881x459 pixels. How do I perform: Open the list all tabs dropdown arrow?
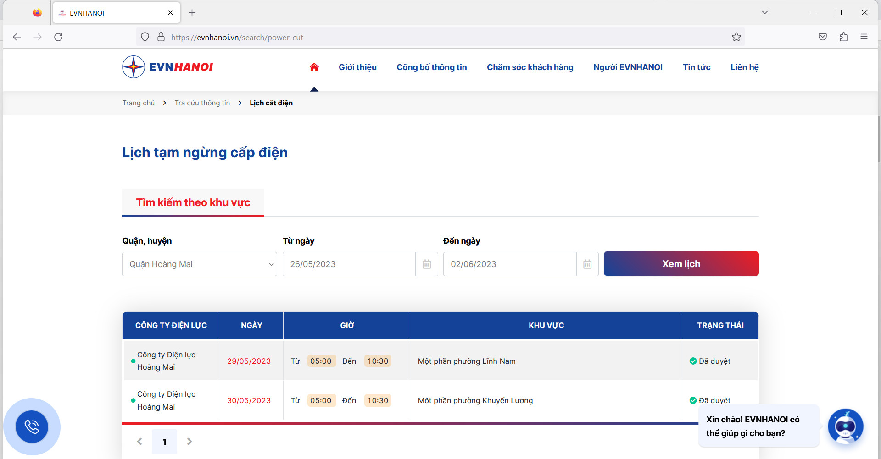[765, 12]
